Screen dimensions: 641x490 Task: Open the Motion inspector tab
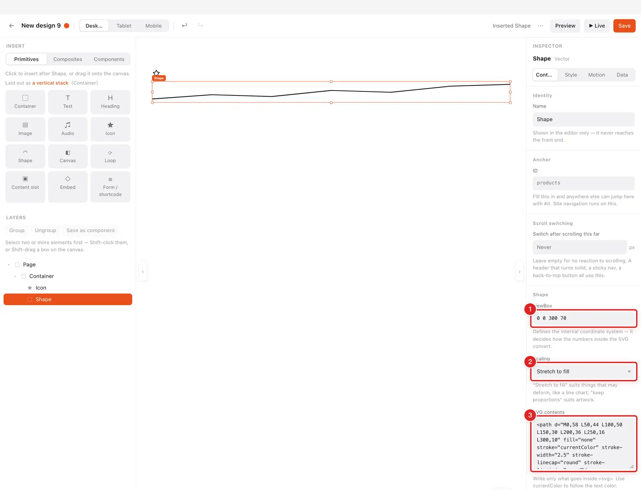tap(597, 75)
